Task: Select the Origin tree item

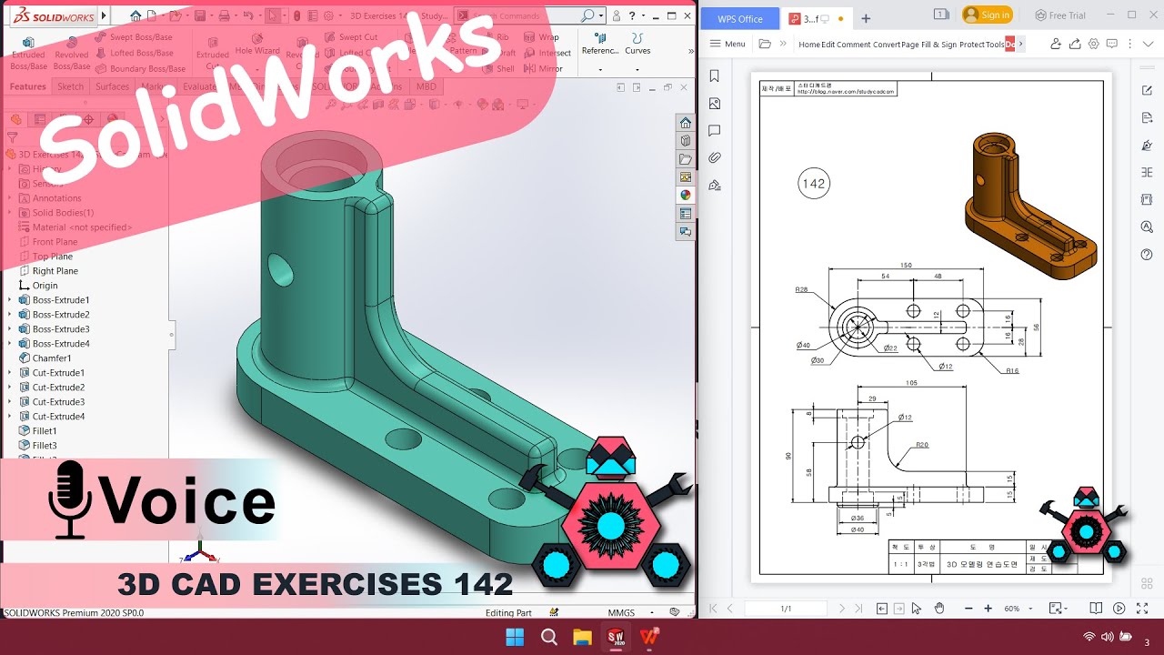Action: pos(38,286)
